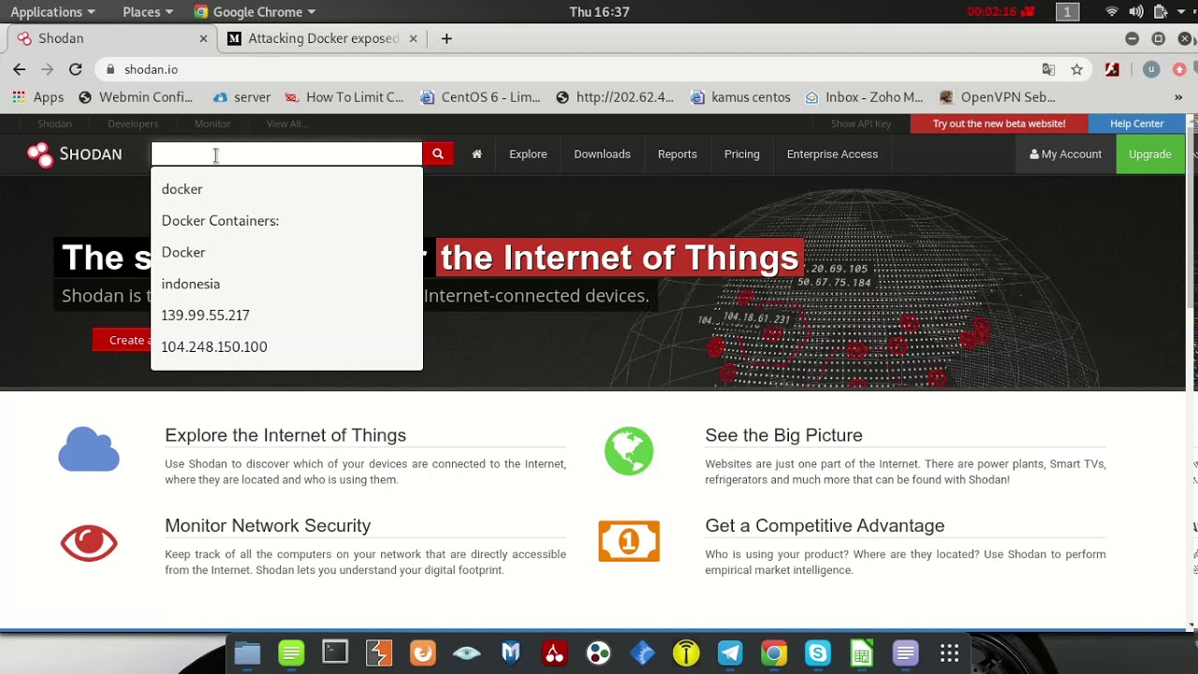Click the WiFi indicator in top bar
The height and width of the screenshot is (674, 1198).
[1112, 12]
